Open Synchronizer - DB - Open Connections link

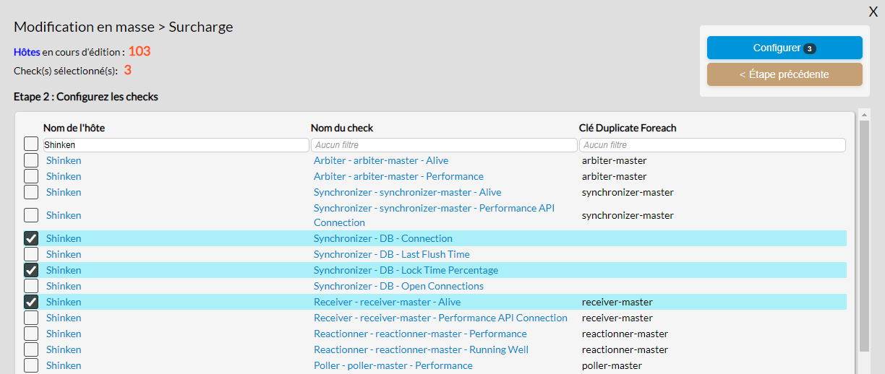[398, 286]
